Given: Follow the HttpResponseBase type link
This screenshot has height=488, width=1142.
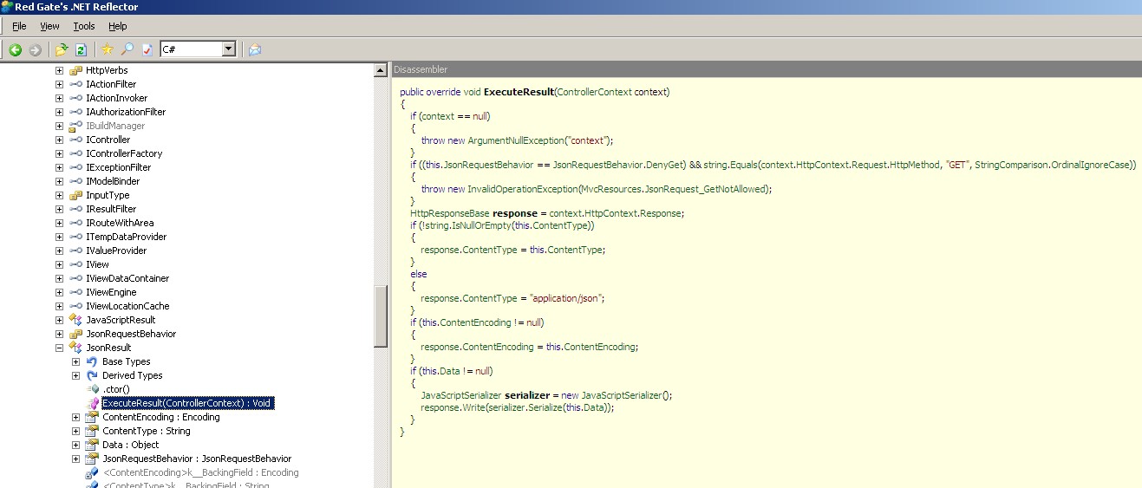Looking at the screenshot, I should [450, 213].
